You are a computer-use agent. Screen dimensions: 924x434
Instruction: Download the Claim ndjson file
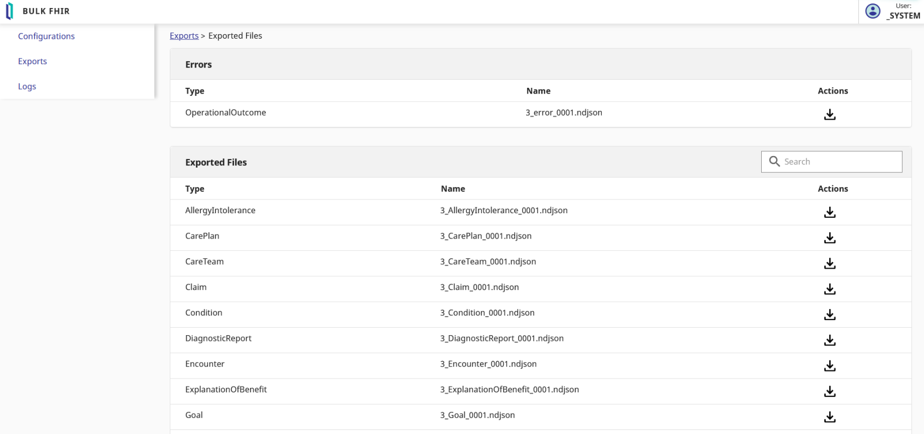[830, 289]
